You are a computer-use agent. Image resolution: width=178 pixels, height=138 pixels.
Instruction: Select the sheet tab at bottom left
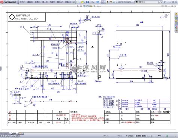pos(14,133)
